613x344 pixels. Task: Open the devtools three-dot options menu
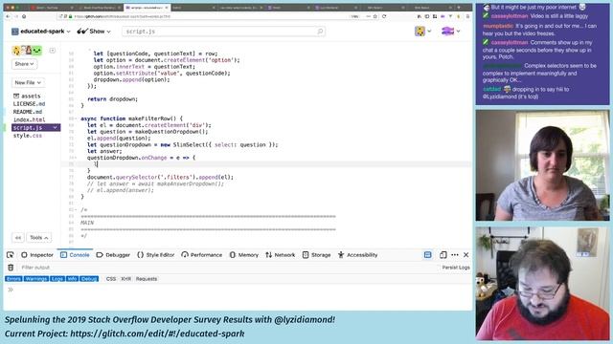[x=455, y=255]
